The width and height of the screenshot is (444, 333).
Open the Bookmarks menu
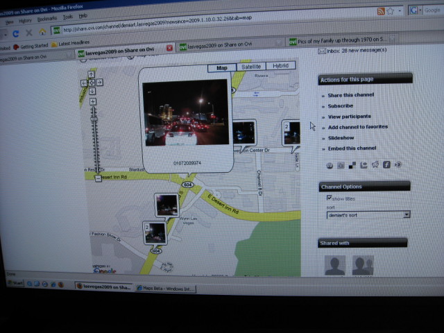(47, 19)
